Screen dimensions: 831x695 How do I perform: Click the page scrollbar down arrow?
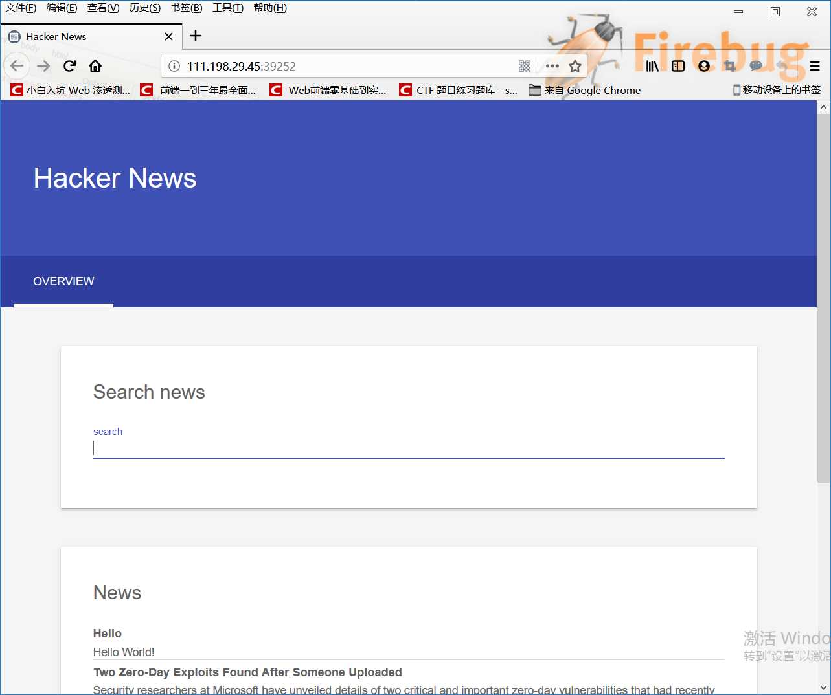823,687
